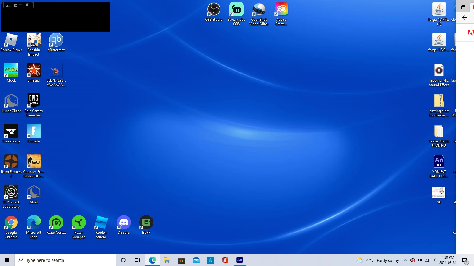The width and height of the screenshot is (474, 266).
Task: Open Microsoft Store from the taskbar
Action: click(181, 260)
